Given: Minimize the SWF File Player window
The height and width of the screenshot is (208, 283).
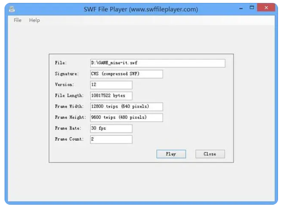Looking at the screenshot, I should (x=241, y=8).
